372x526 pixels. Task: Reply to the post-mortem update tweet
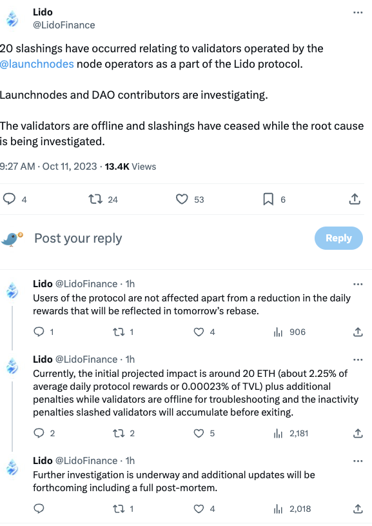tap(39, 509)
